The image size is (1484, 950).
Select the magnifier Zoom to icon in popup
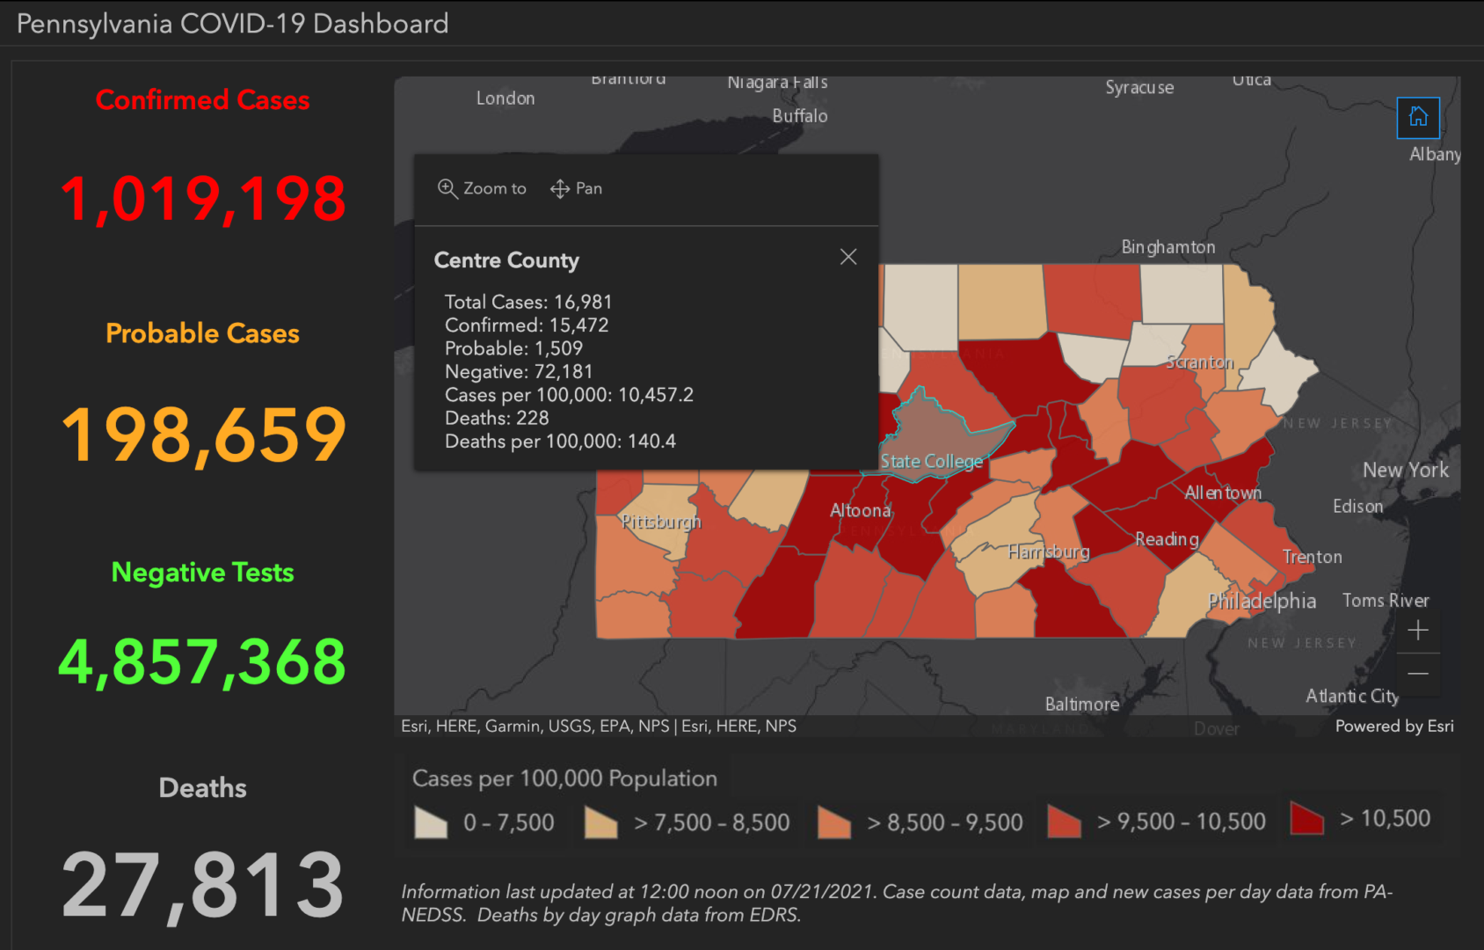tap(447, 187)
